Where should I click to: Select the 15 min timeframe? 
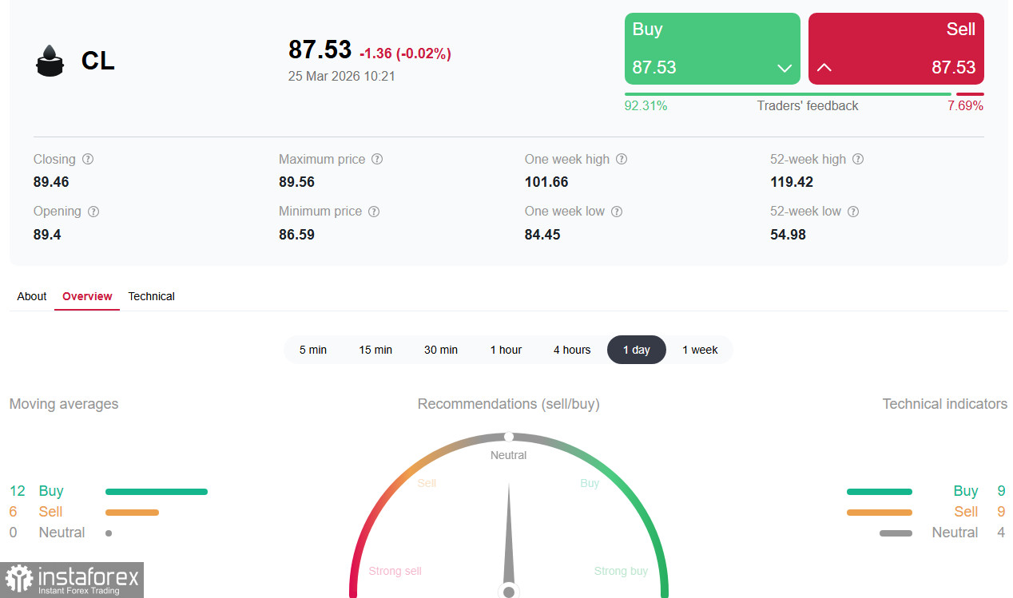375,350
